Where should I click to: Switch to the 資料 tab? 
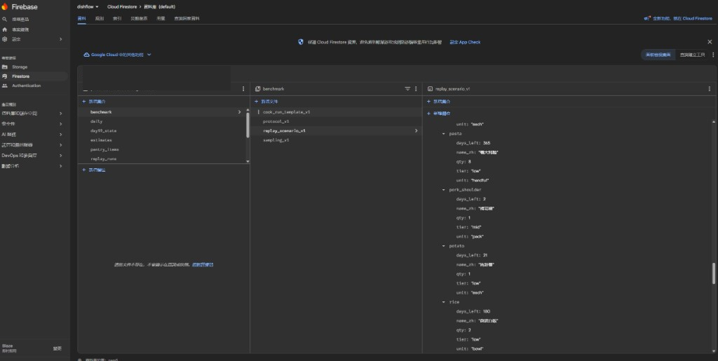81,19
